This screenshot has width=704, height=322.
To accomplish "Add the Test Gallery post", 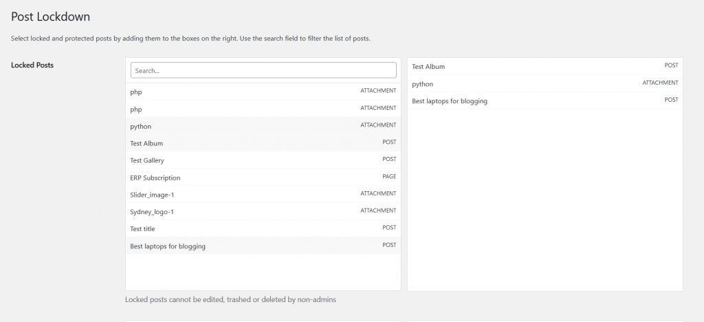I will tap(263, 160).
